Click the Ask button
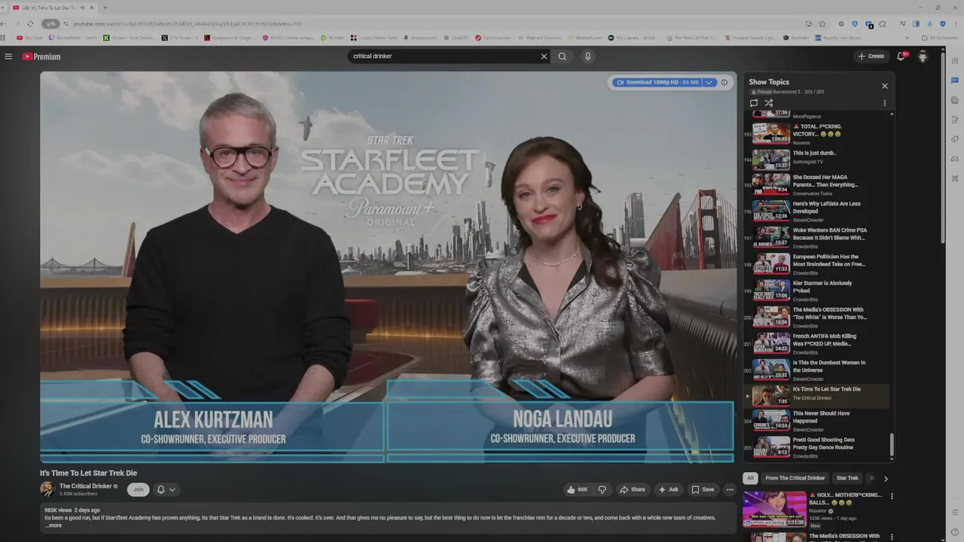 668,489
